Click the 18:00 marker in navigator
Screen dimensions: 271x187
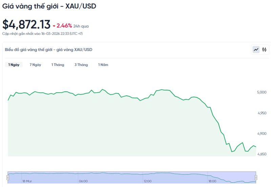(x=212, y=181)
